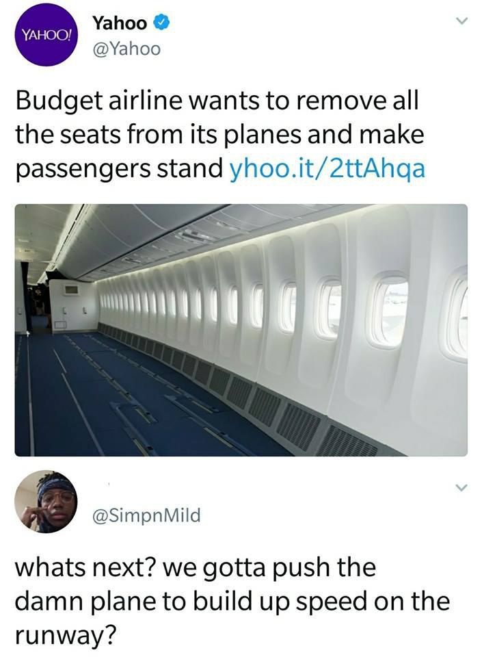The height and width of the screenshot is (657, 482).
Task: Click the blue verified badge beside Yahoo
Action: pyautogui.click(x=162, y=23)
